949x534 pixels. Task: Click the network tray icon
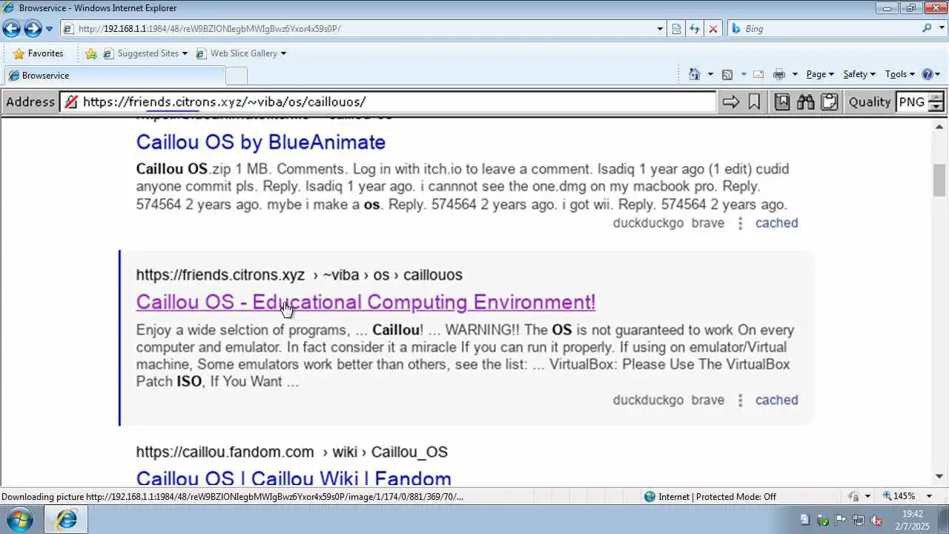coord(859,520)
